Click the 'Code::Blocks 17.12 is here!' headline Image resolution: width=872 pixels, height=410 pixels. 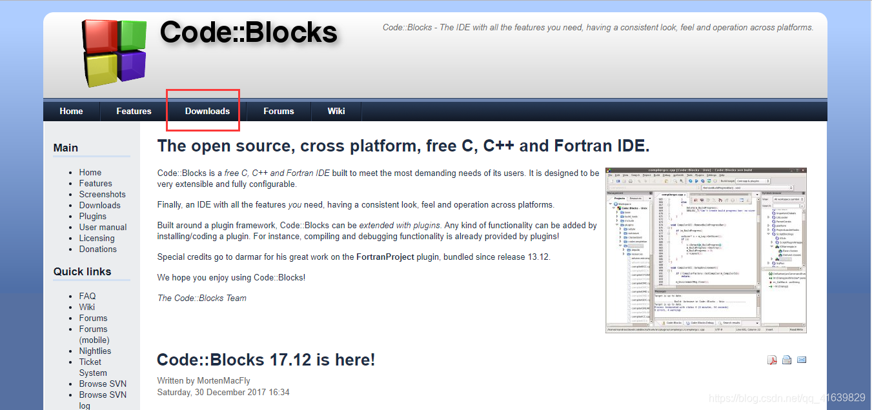pyautogui.click(x=266, y=360)
